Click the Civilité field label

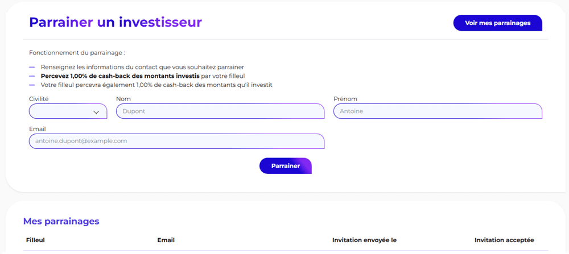pyautogui.click(x=39, y=99)
